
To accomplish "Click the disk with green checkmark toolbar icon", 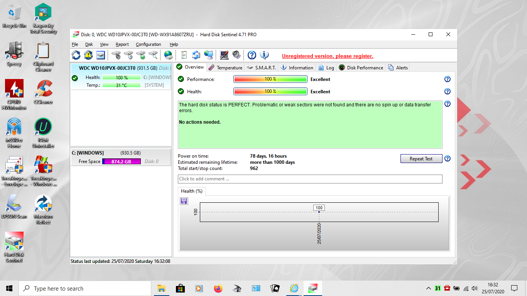I will 141,55.
